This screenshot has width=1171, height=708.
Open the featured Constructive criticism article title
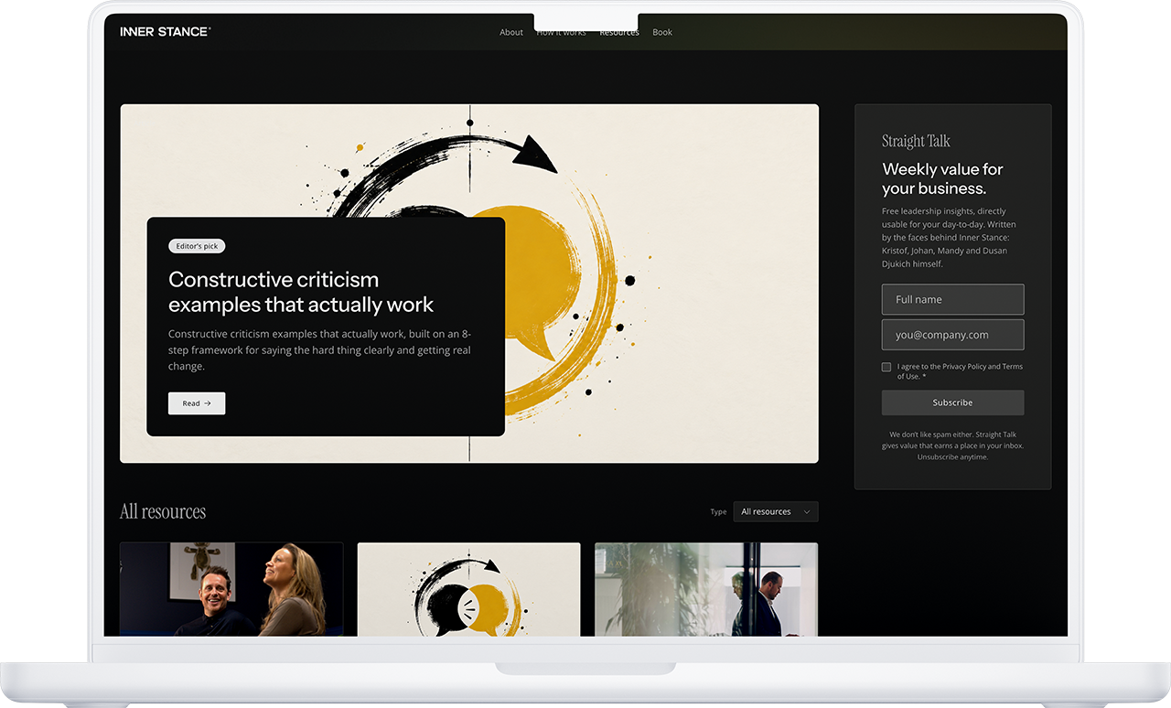tap(301, 292)
